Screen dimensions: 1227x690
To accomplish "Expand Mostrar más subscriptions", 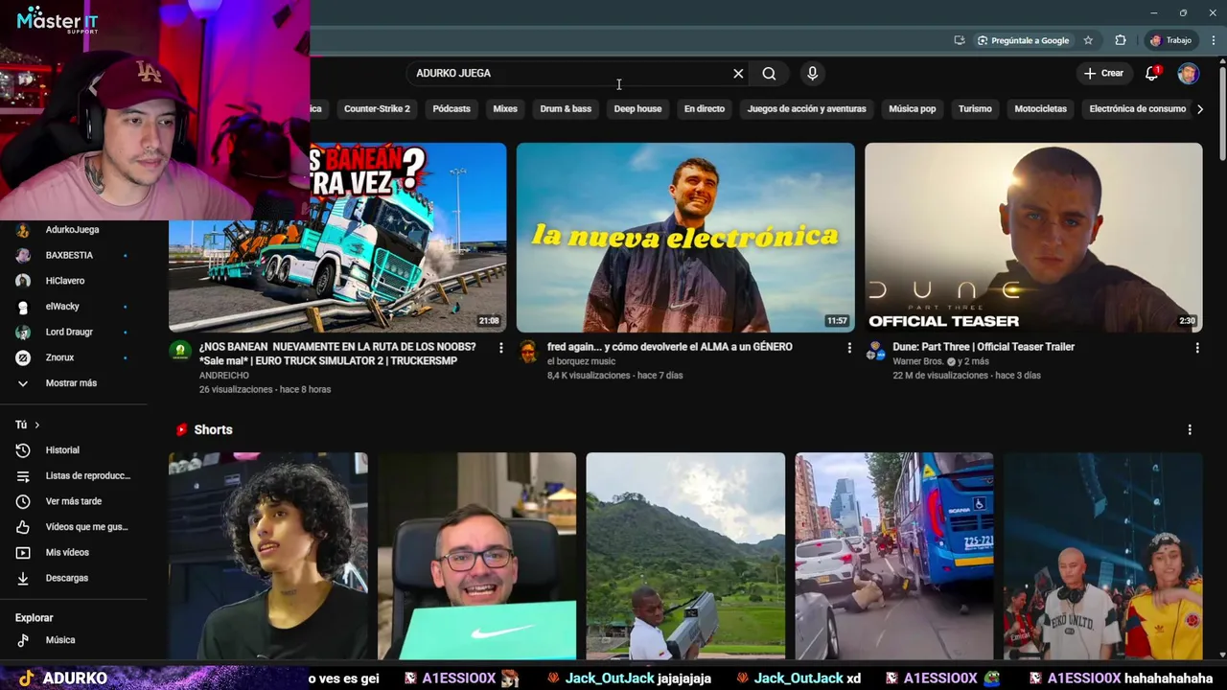I will 73,383.
